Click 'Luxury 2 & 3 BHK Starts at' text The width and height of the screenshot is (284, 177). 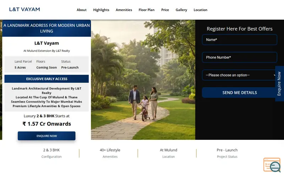[x=47, y=116]
